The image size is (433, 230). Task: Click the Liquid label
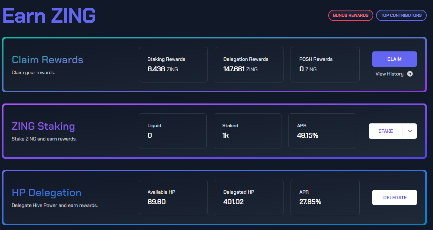point(154,125)
